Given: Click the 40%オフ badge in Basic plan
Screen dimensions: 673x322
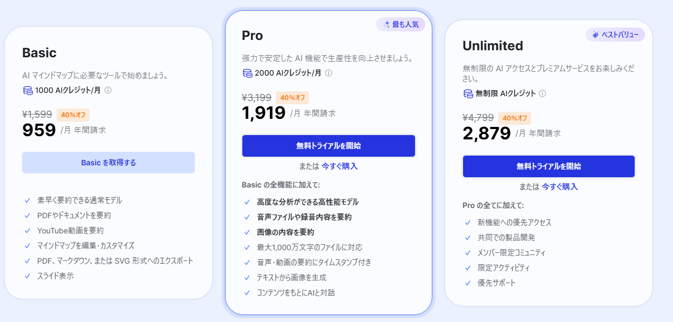Looking at the screenshot, I should pyautogui.click(x=73, y=115).
